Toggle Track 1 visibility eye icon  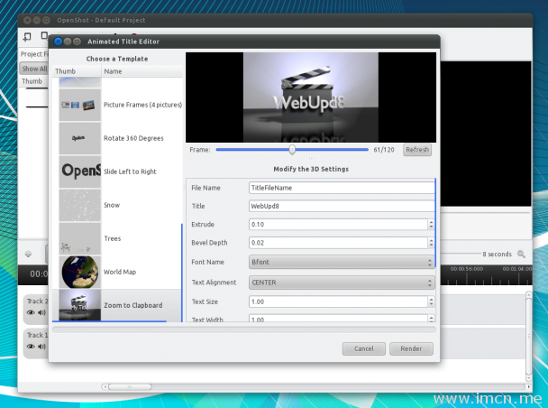31,347
